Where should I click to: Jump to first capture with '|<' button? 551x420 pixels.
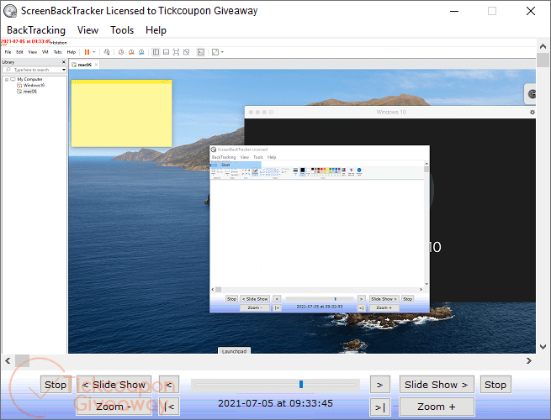point(169,407)
